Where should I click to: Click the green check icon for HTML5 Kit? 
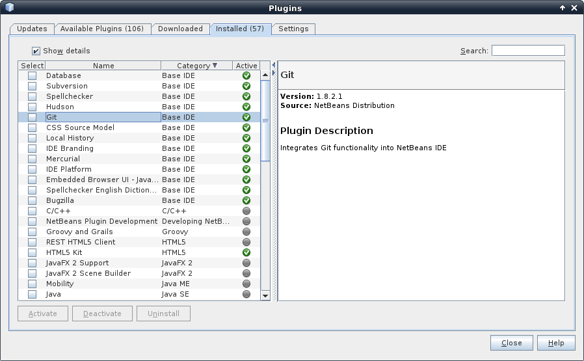coord(246,252)
